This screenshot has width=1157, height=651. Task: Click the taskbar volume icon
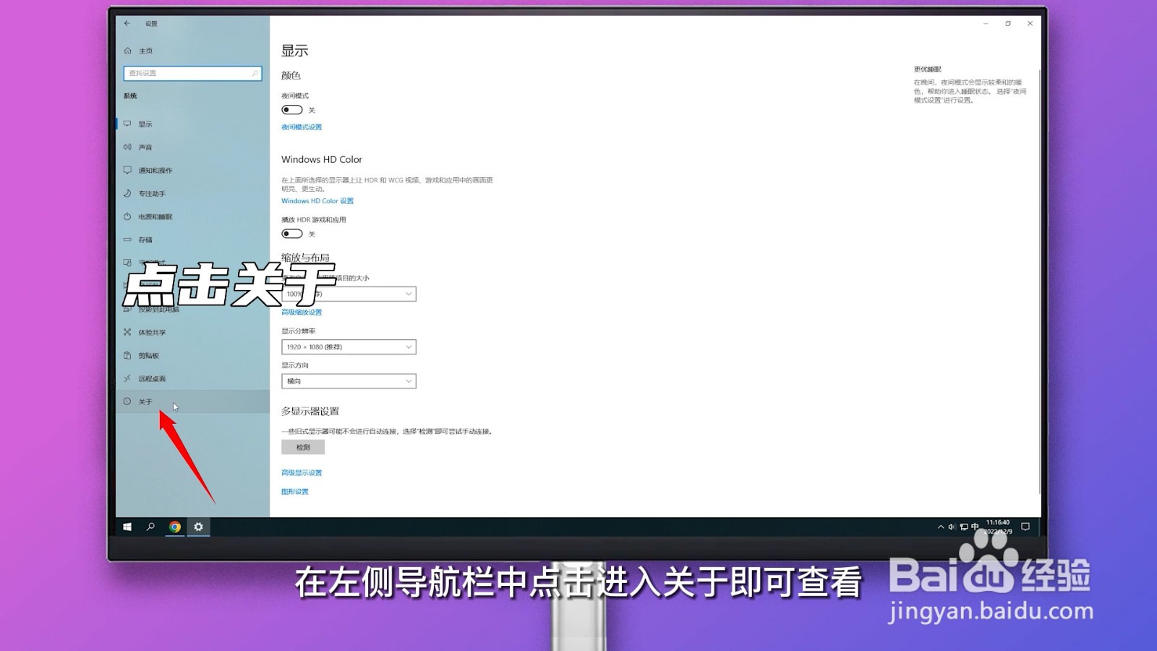[x=952, y=527]
